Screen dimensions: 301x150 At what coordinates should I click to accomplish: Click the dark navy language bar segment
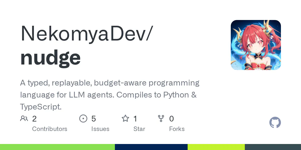tap(151, 147)
